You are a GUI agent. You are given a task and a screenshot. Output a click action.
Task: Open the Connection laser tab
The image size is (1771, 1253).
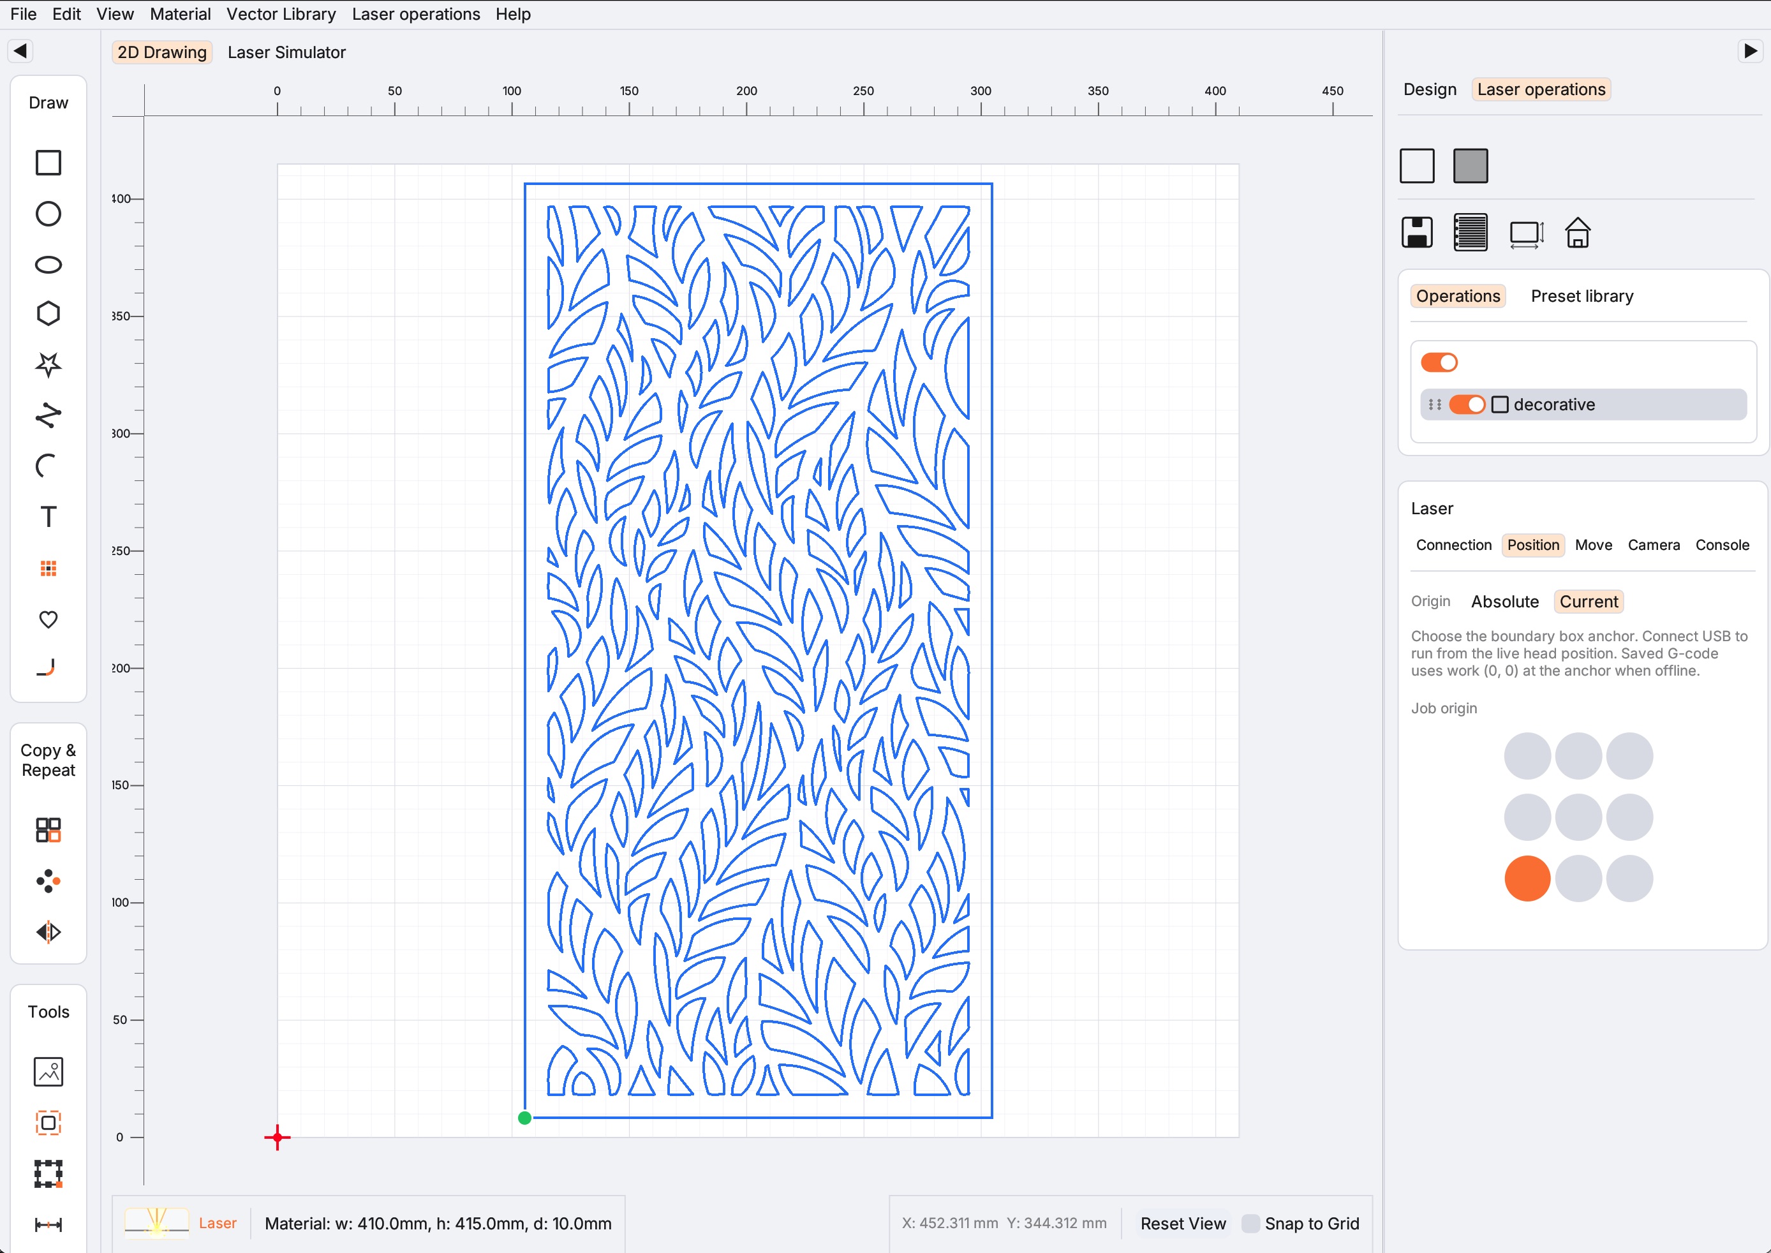point(1453,545)
